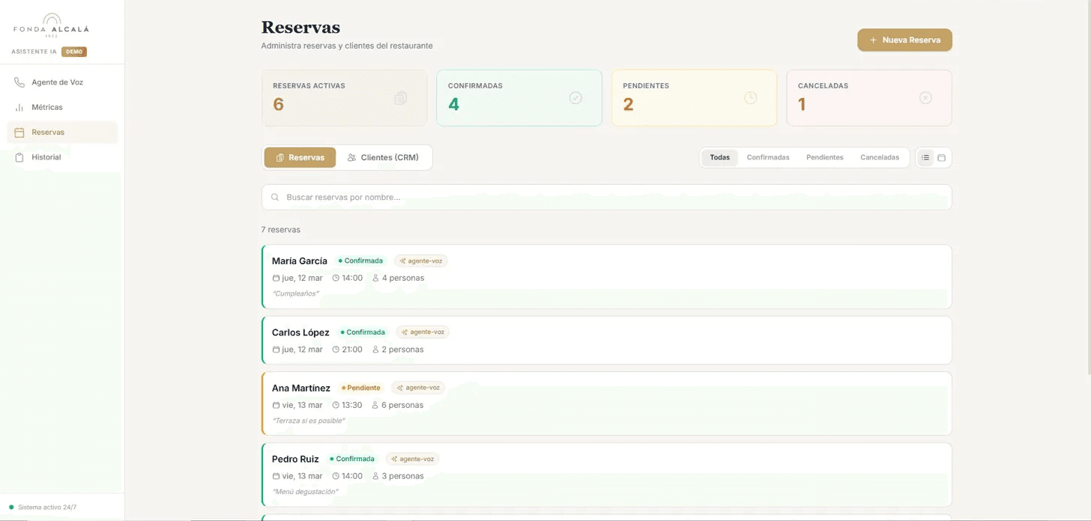Click the Reservas Activas stat card

[x=344, y=98]
